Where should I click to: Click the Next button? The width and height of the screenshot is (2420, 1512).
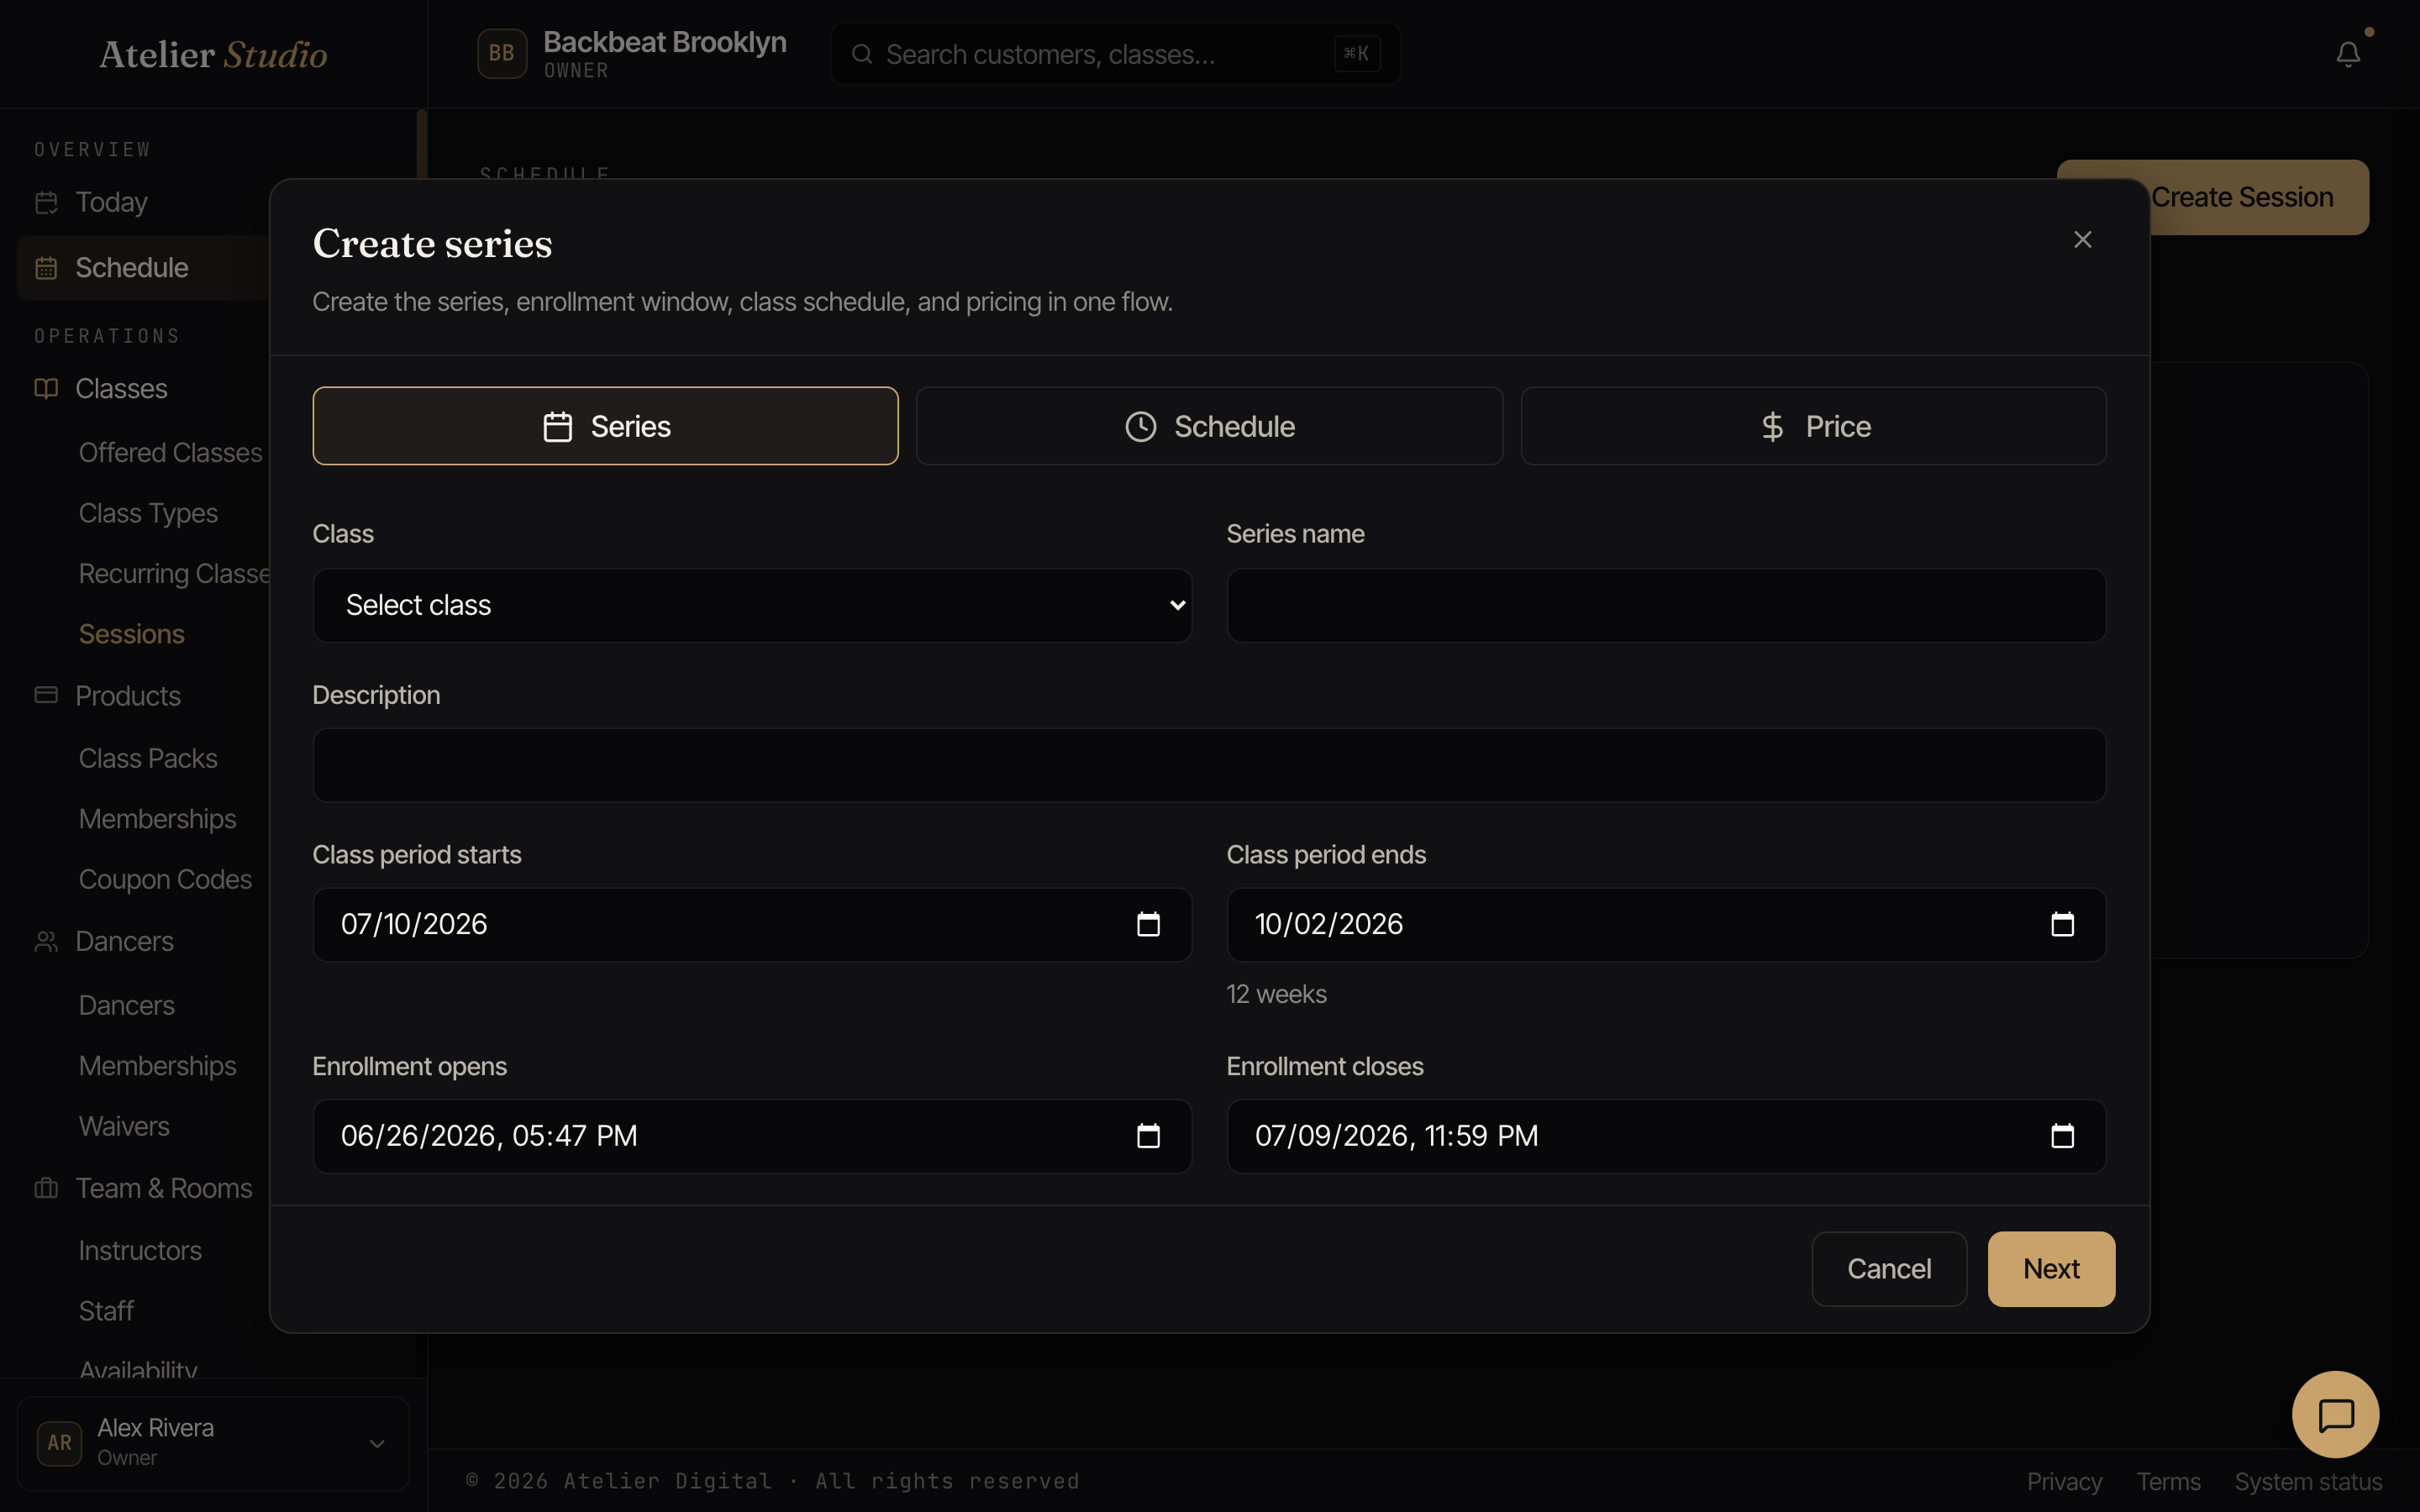point(2051,1269)
